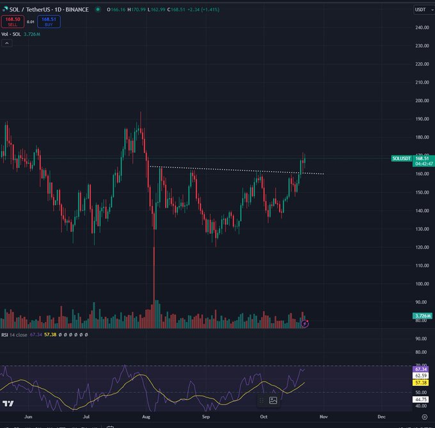
Task: Click the purple lightning event icon
Action: pyautogui.click(x=305, y=324)
